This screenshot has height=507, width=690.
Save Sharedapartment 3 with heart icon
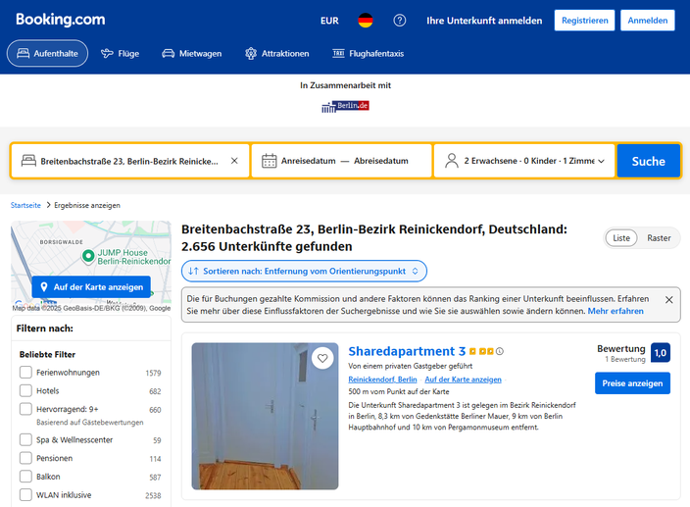click(x=322, y=358)
